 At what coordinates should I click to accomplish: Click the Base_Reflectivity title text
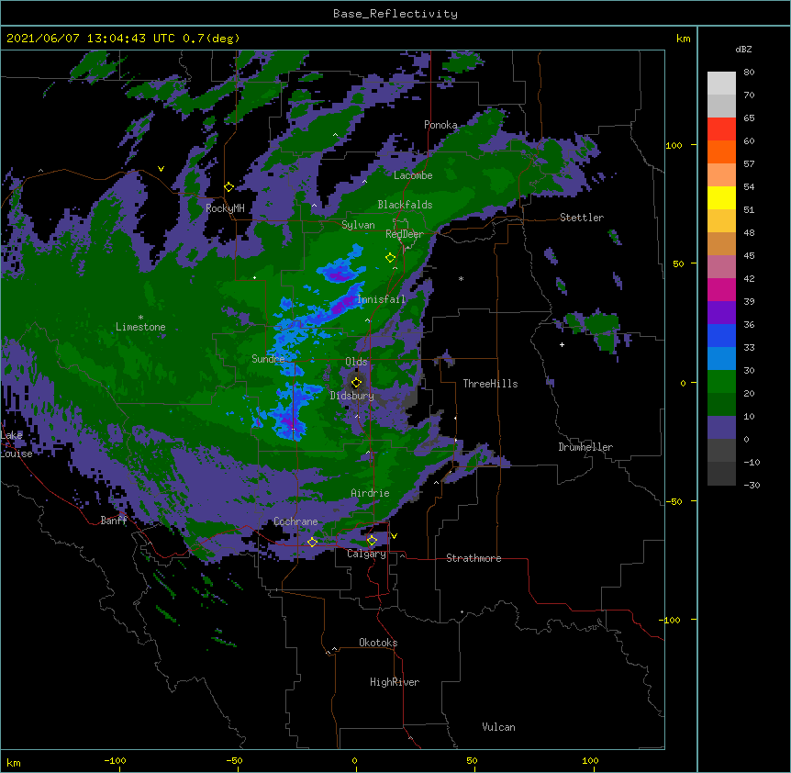tap(395, 14)
